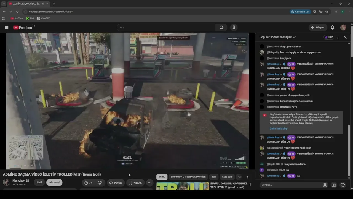Image resolution: width=353 pixels, height=199 pixels.
Task: Click the video player frame
Action: tap(127, 101)
